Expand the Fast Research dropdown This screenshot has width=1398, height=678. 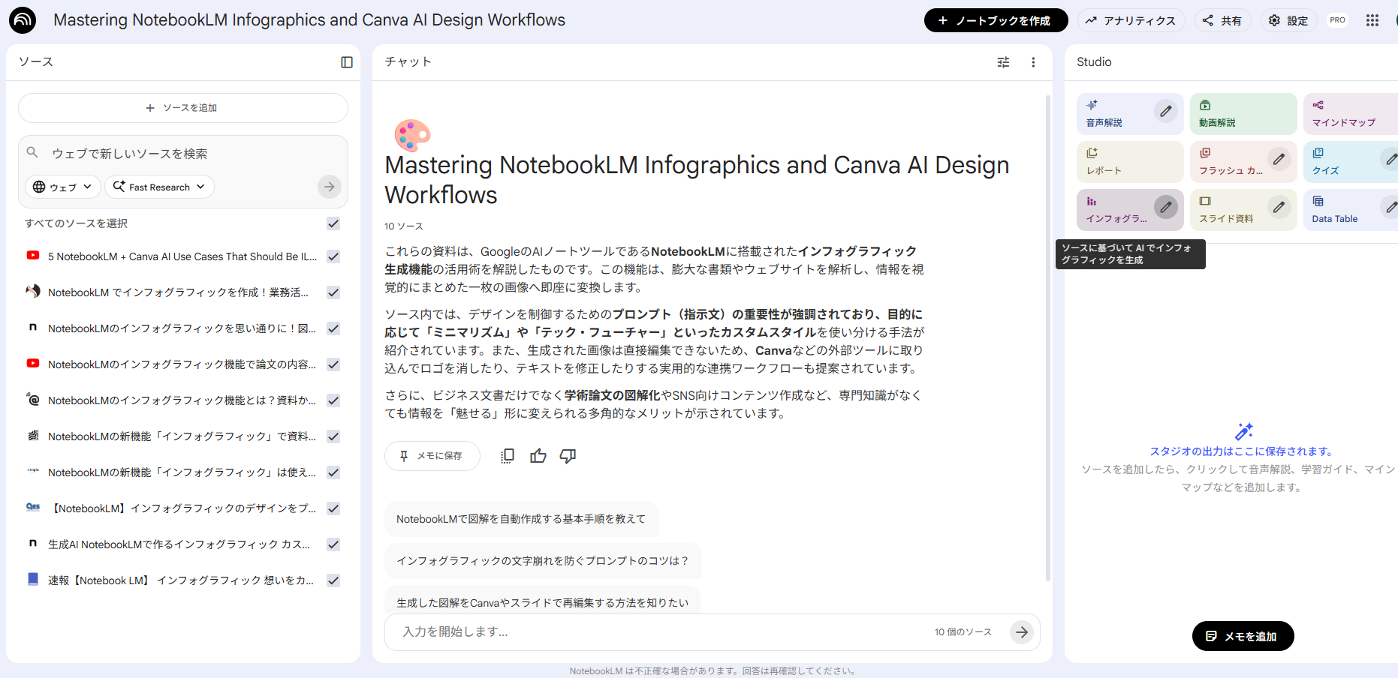pyautogui.click(x=158, y=186)
